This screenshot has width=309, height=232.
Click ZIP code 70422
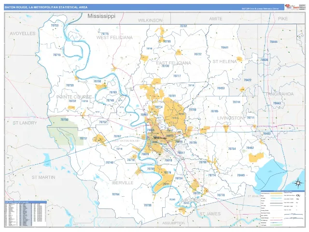click(x=248, y=80)
